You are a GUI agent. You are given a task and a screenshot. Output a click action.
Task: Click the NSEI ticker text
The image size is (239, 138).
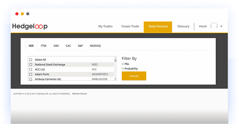click(x=95, y=65)
